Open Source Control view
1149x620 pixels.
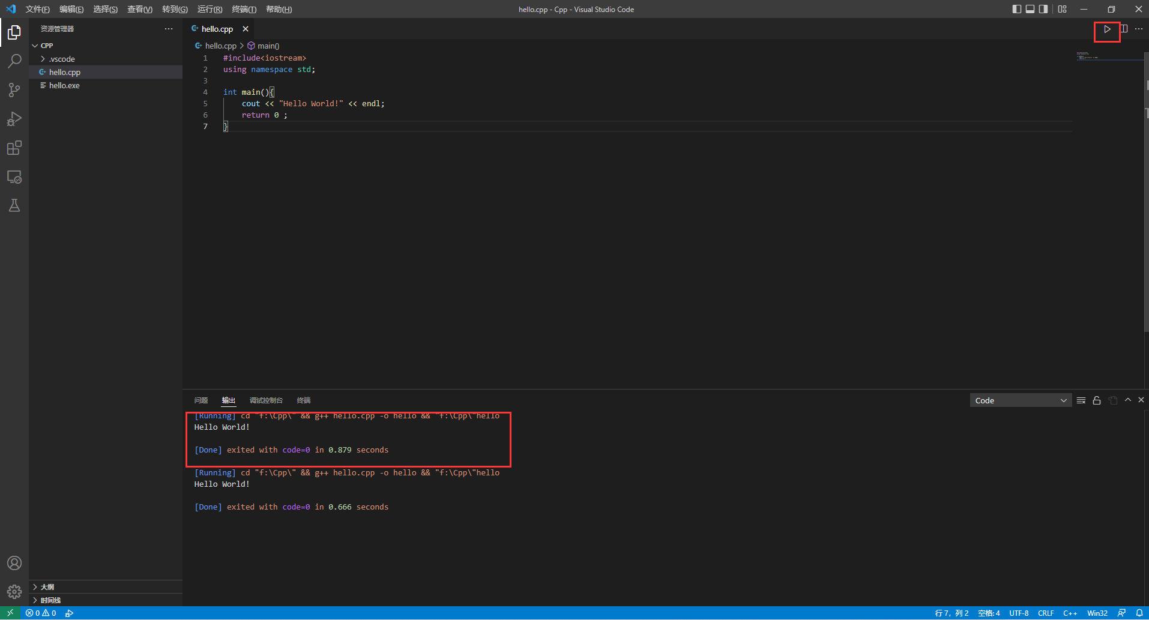click(x=14, y=89)
